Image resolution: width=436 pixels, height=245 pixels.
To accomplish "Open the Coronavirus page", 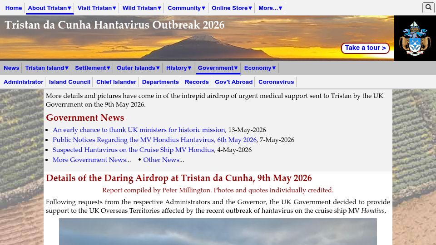I will [276, 82].
